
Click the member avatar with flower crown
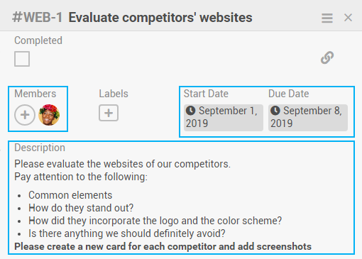pos(49,115)
